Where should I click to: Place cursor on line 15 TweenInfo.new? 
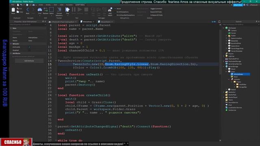(85, 64)
